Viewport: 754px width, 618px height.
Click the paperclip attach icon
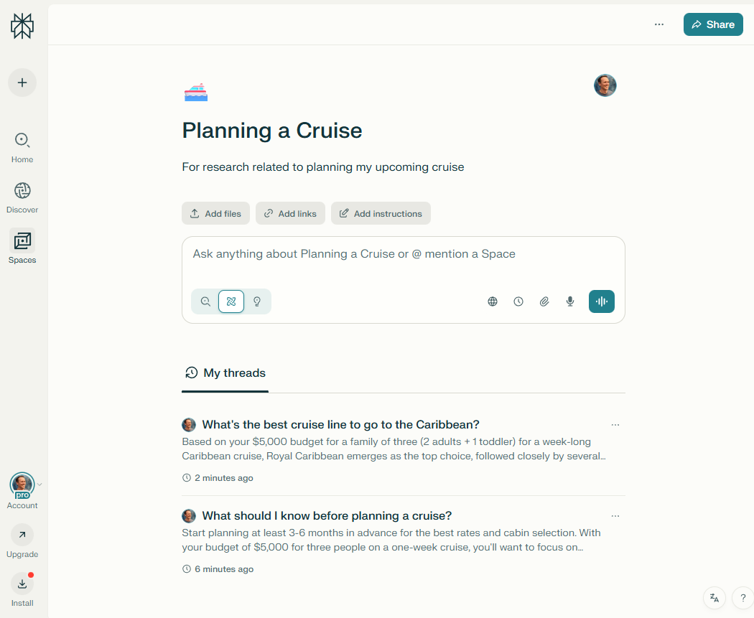[544, 301]
